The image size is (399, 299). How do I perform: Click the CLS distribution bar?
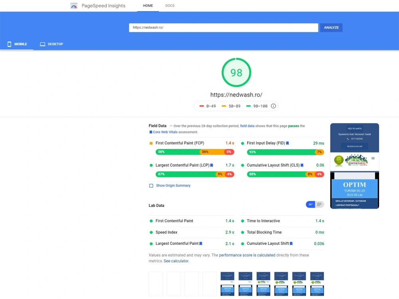285,174
